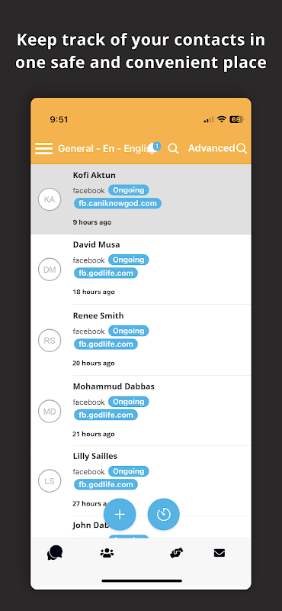This screenshot has height=611, width=282.
Task: Open the hamburger menu
Action: click(43, 148)
